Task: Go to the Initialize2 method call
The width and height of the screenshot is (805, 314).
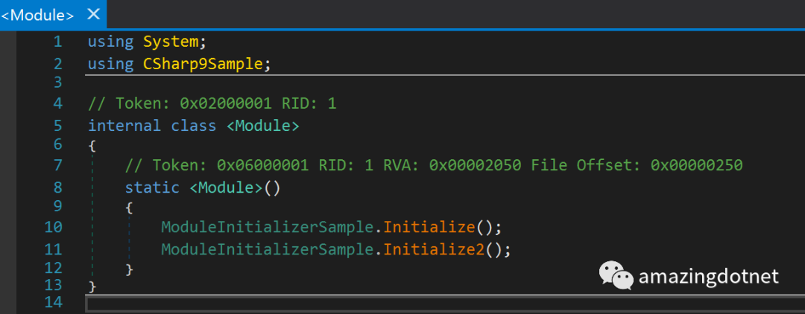Action: click(434, 249)
